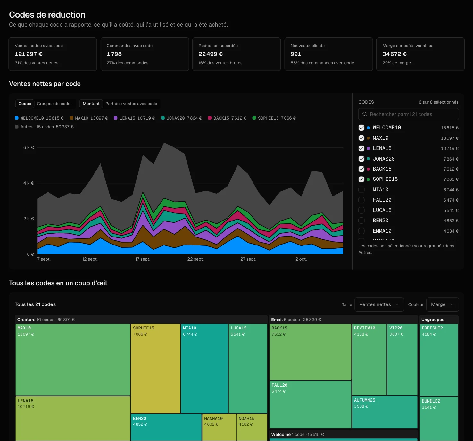The image size is (473, 441).
Task: Check the MIA10 code checkbox
Action: (x=361, y=190)
